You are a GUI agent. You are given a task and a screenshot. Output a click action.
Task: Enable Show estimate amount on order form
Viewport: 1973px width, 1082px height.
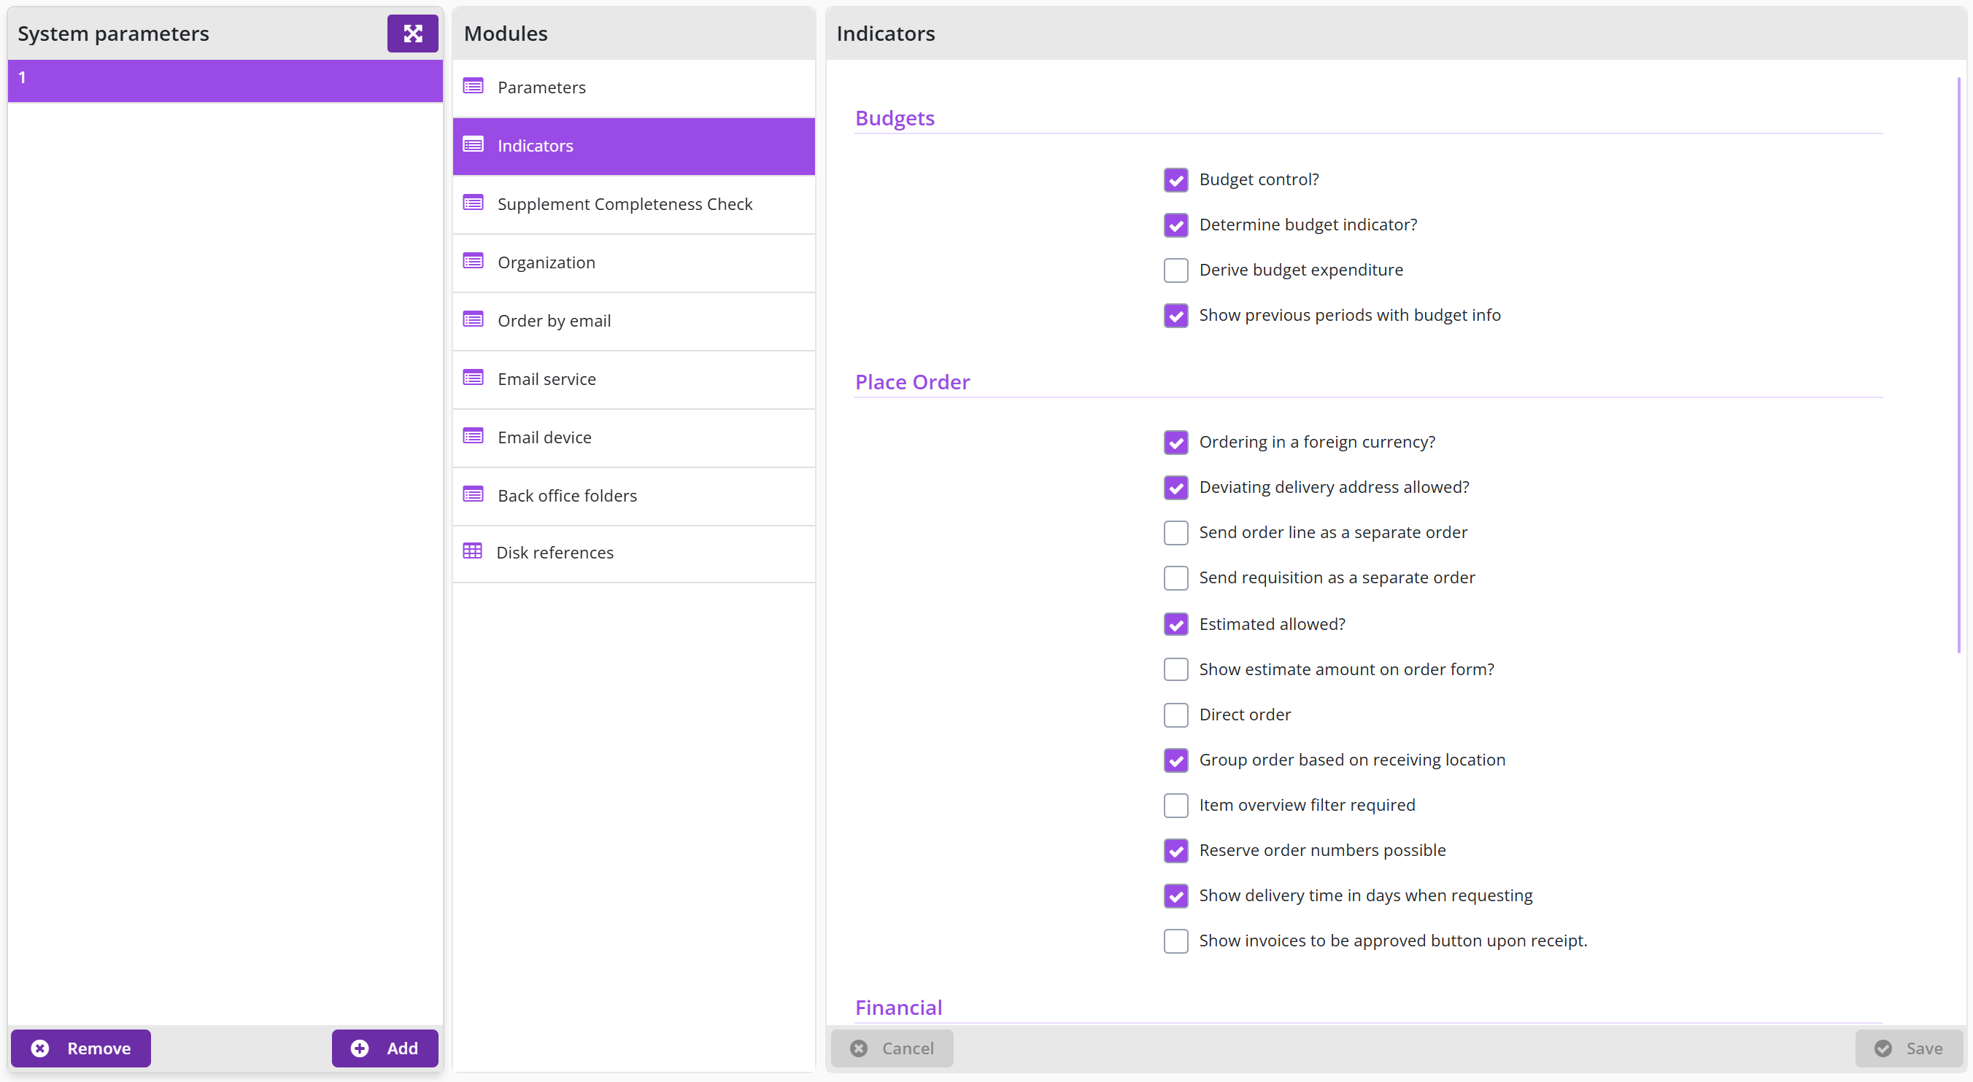tap(1175, 669)
